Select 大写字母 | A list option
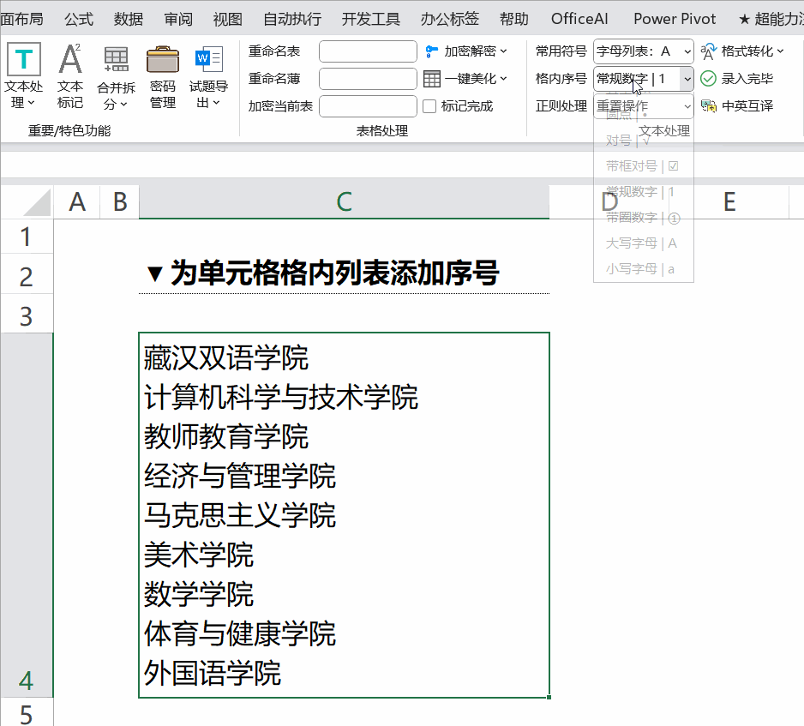The image size is (804, 726). pyautogui.click(x=643, y=243)
